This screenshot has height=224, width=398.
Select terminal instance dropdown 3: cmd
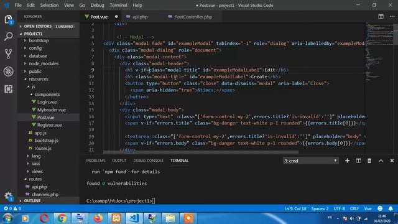[311, 161]
